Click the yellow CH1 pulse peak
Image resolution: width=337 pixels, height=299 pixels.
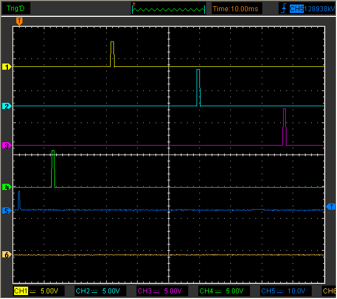click(x=112, y=42)
